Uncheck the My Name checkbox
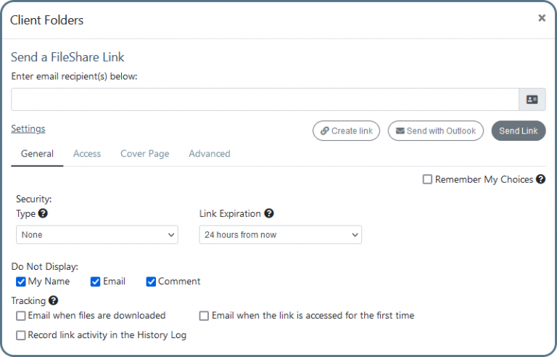Image resolution: width=557 pixels, height=357 pixels. point(21,282)
